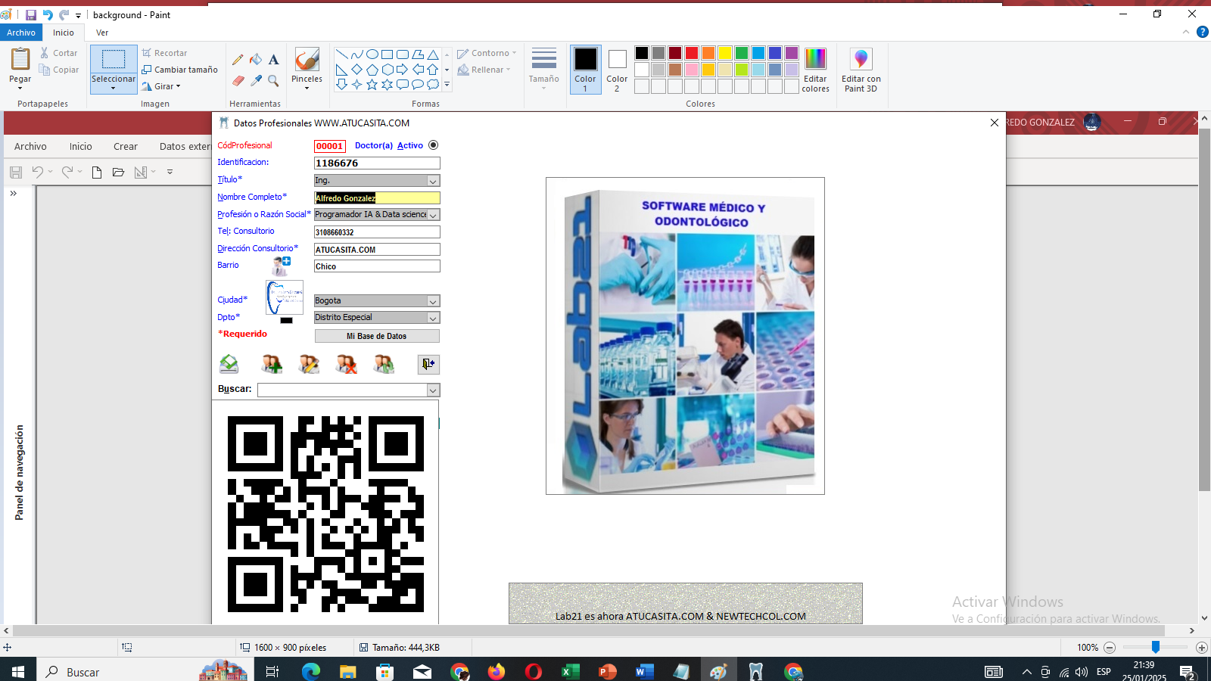Open the Girar rotate dropdown
Image resolution: width=1211 pixels, height=681 pixels.
pos(161,86)
